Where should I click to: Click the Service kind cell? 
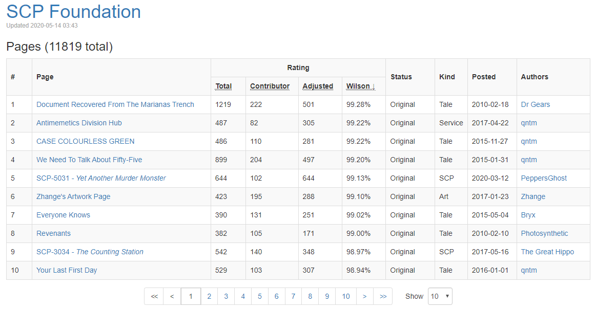451,123
